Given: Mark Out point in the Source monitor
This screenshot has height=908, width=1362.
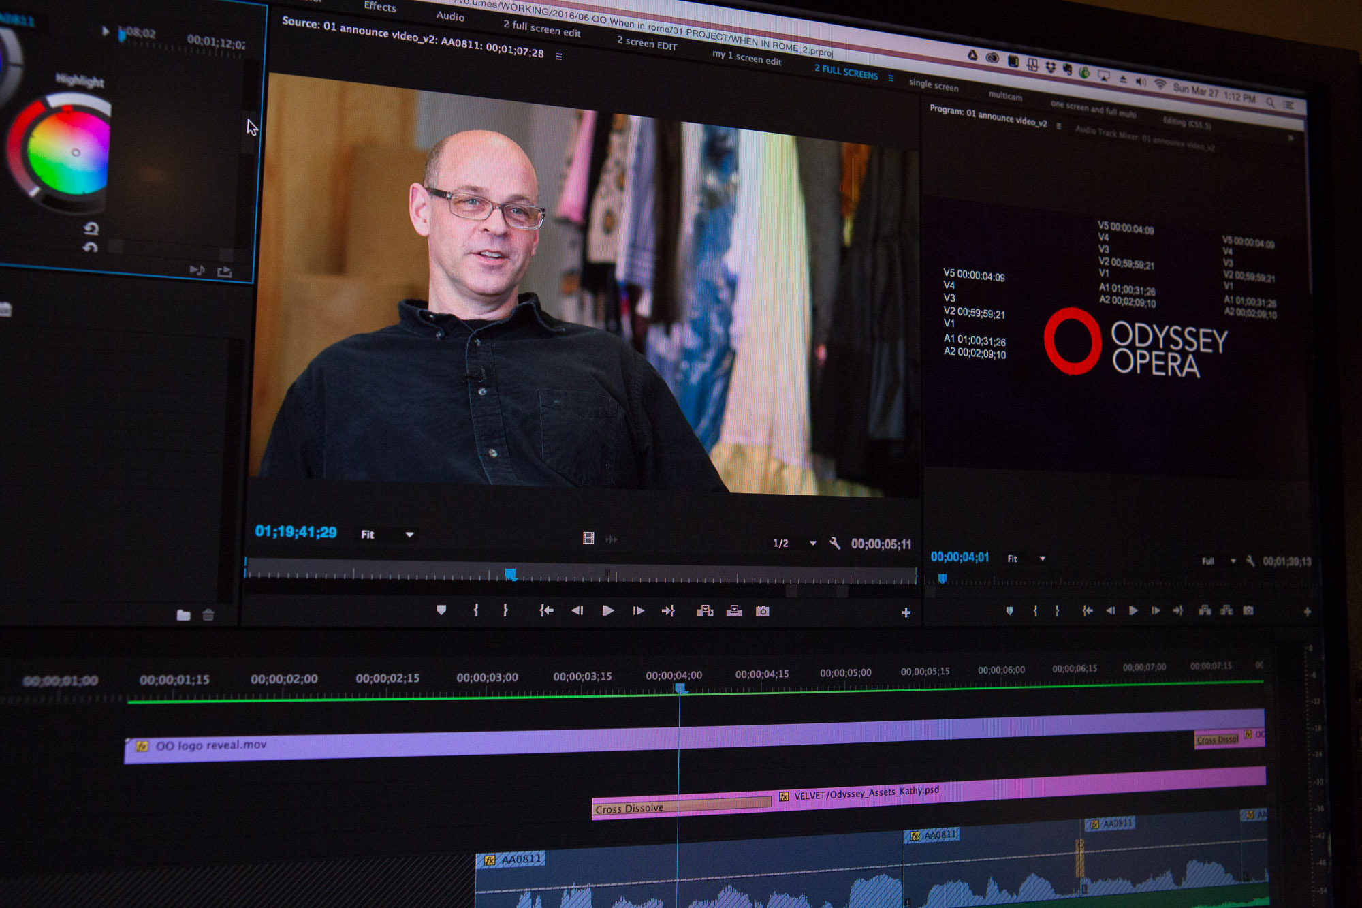Looking at the screenshot, I should coord(505,610).
